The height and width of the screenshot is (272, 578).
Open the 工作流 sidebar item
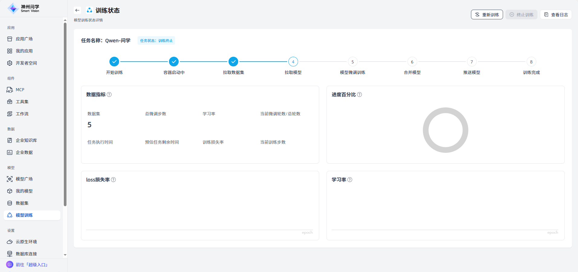point(22,114)
